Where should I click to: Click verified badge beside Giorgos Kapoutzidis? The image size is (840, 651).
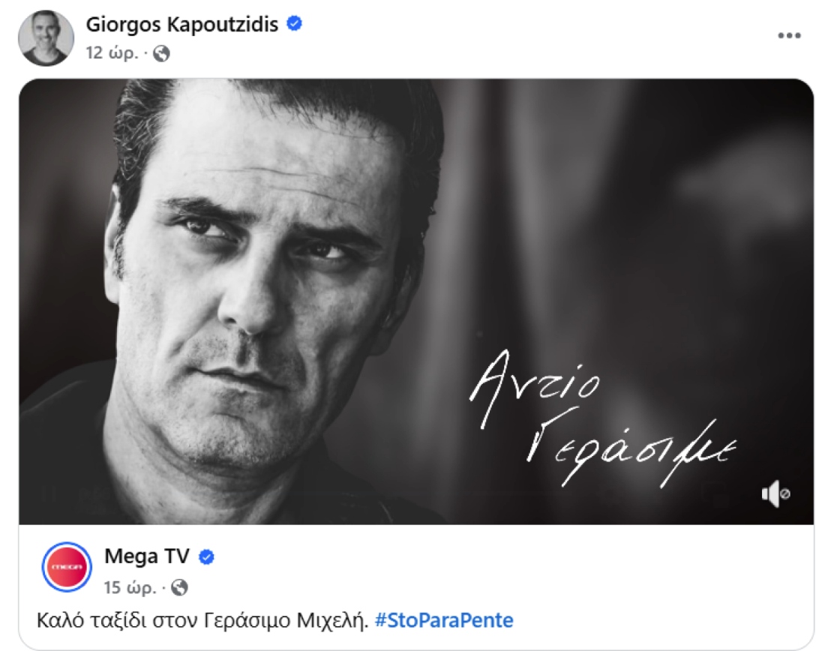pos(294,23)
